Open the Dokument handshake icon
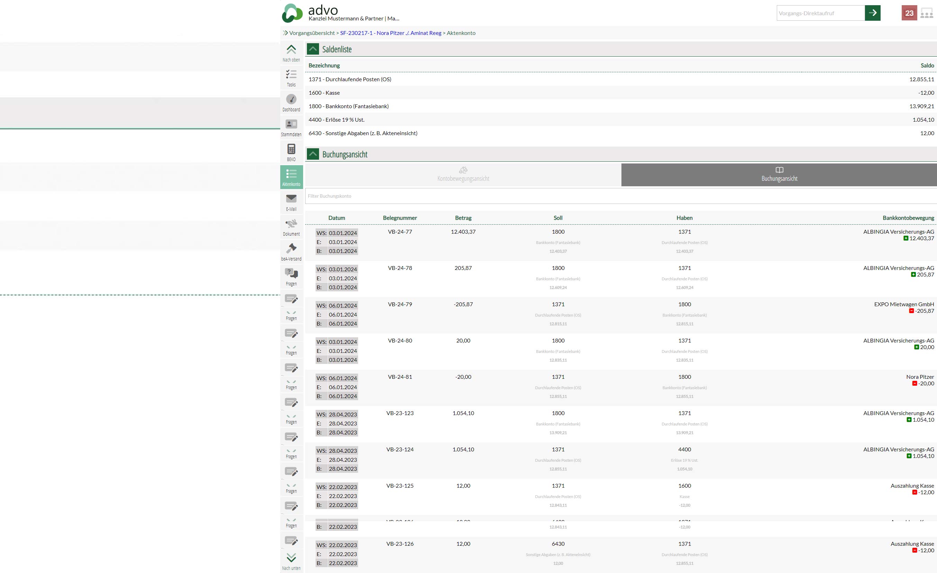Screen dimensions: 937x573 click(291, 224)
